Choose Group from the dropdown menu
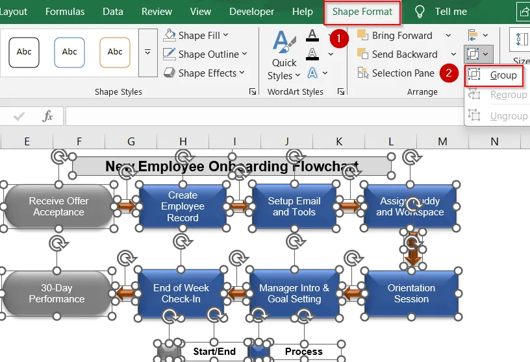 pyautogui.click(x=494, y=75)
